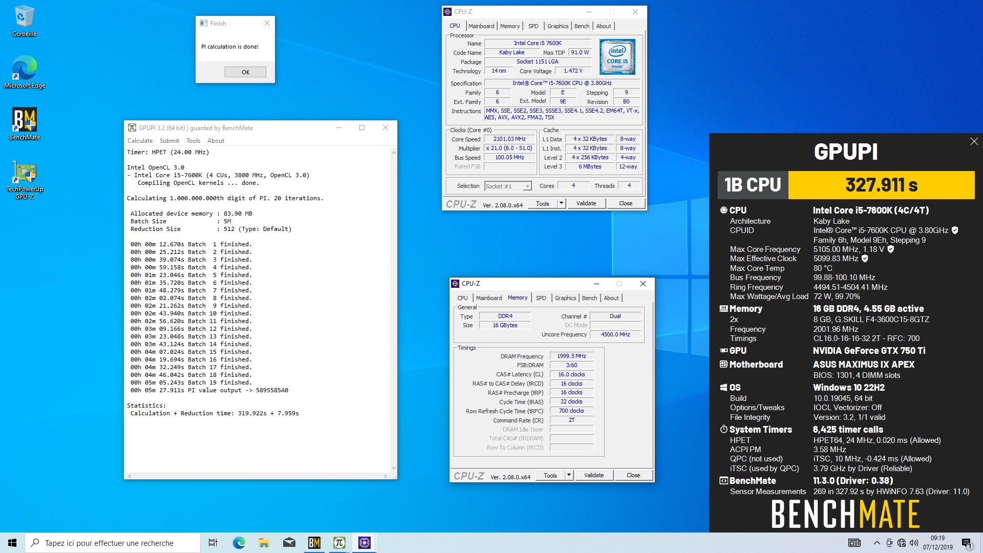983x553 pixels.
Task: Open Task View in the taskbar
Action: click(x=213, y=543)
